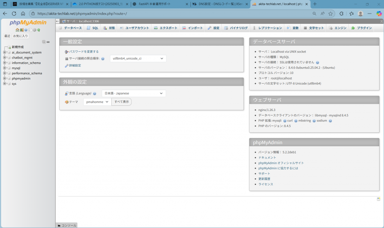
Task: Click the server connection collation help icon
Action: 103,59
